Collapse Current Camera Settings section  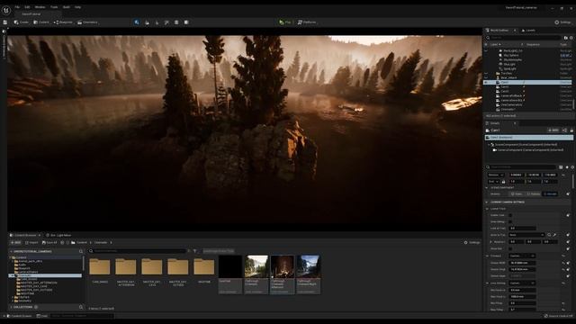click(487, 202)
